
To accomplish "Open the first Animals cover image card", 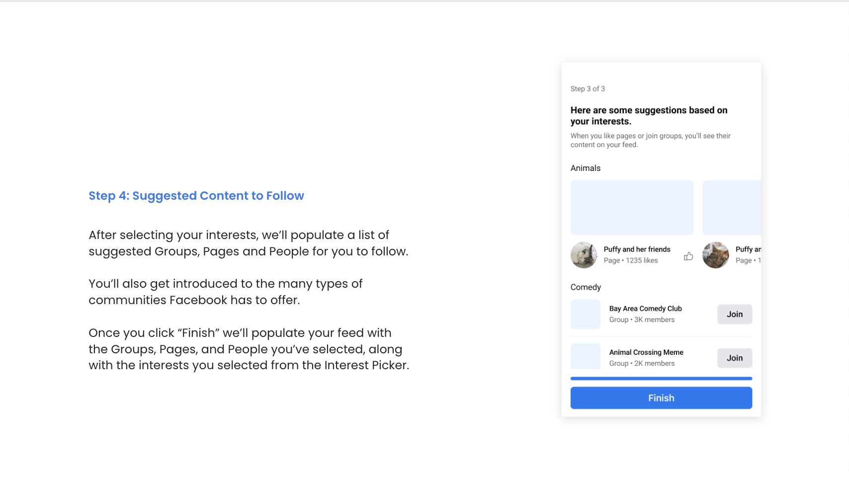I will [632, 208].
